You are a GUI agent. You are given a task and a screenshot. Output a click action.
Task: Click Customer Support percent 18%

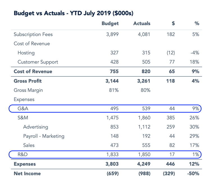(x=194, y=62)
